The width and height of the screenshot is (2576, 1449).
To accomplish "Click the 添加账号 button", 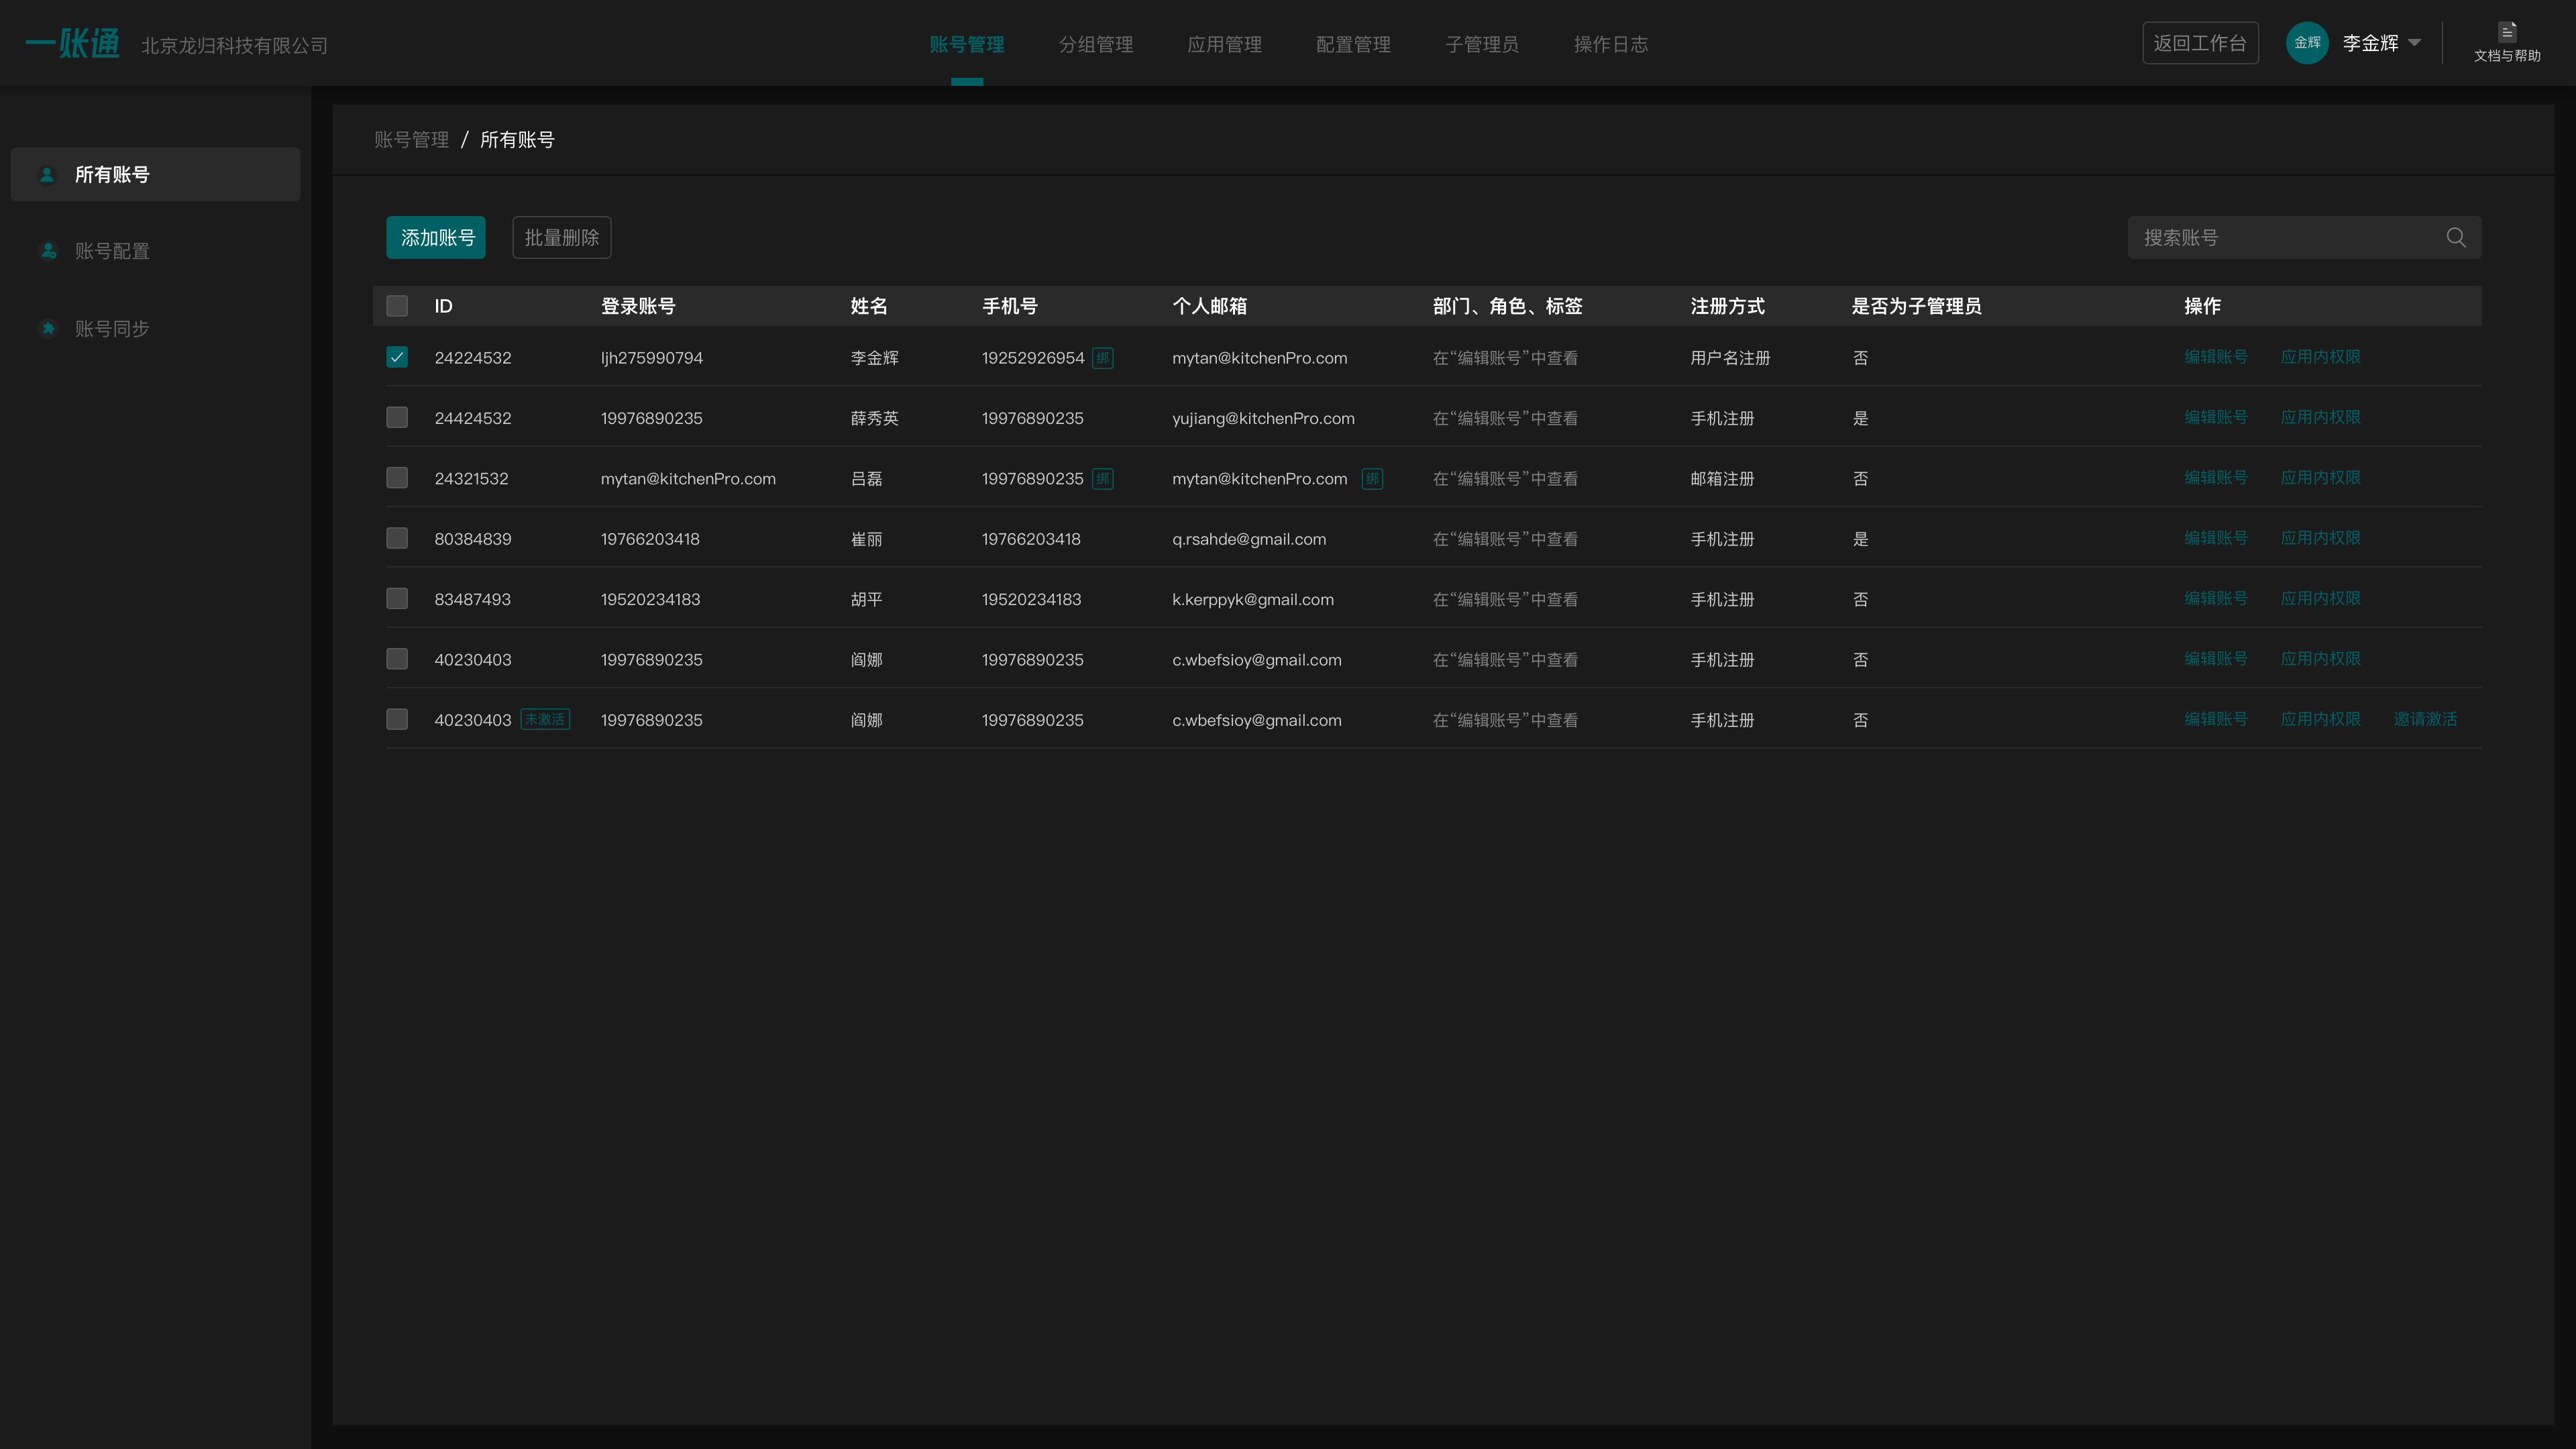I will point(436,237).
